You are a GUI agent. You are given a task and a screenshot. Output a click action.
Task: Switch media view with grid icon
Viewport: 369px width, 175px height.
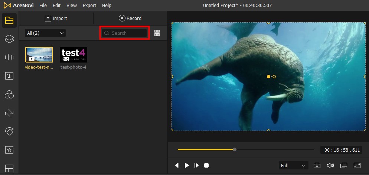[157, 33]
